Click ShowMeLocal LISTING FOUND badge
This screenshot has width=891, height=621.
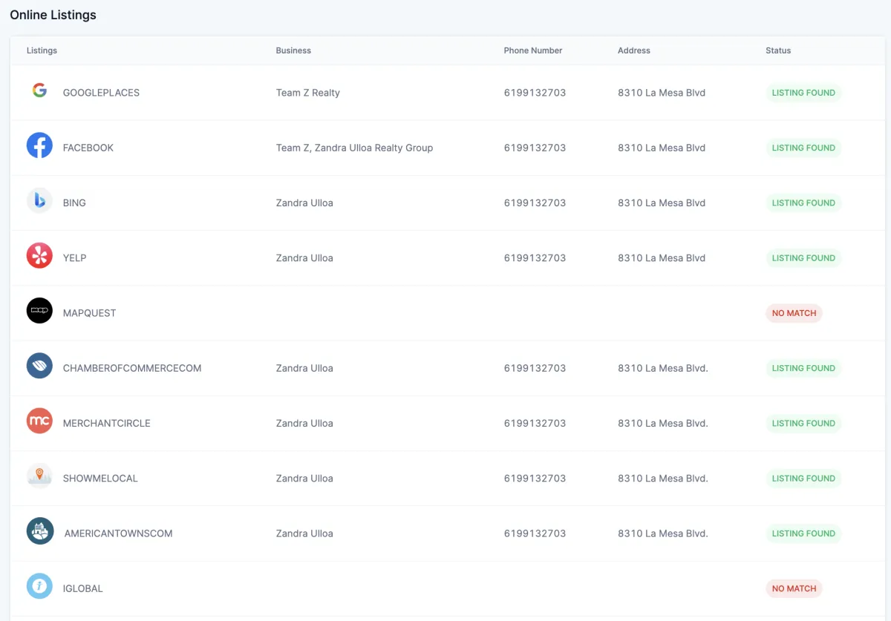[x=803, y=479]
